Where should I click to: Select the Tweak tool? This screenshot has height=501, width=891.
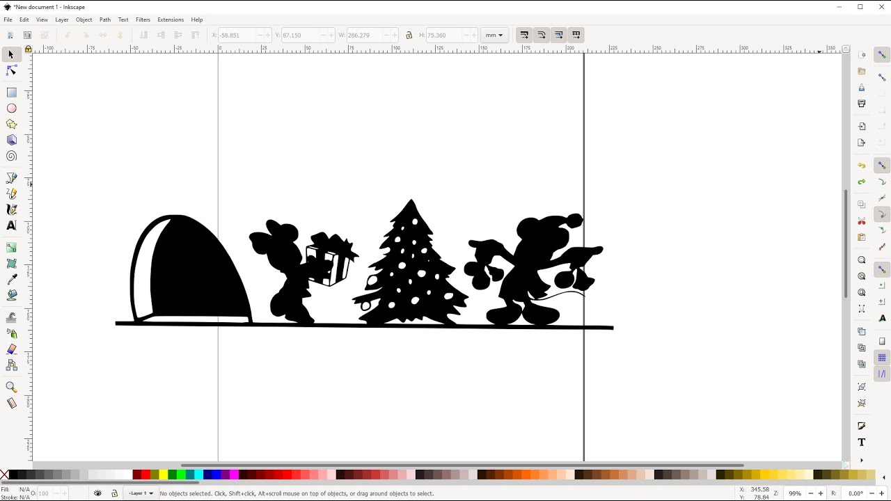tap(11, 317)
